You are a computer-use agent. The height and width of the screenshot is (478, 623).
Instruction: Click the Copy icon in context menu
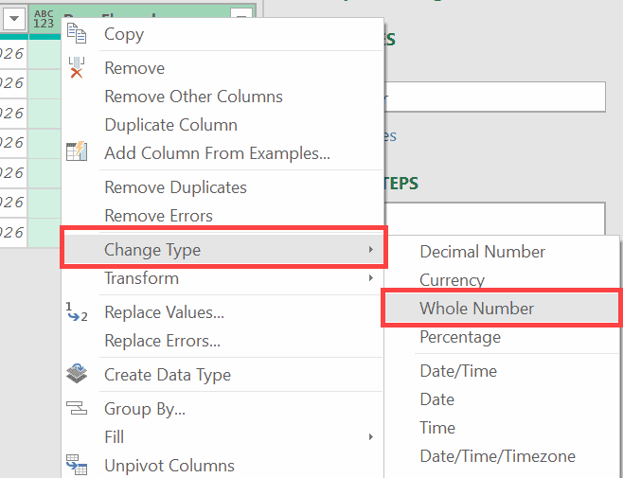point(77,33)
